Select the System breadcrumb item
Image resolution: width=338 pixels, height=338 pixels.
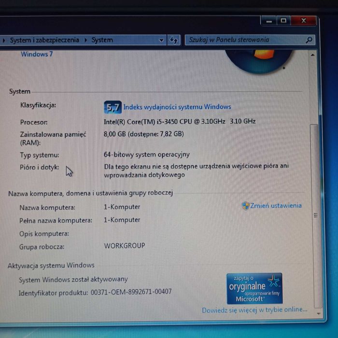(x=102, y=40)
